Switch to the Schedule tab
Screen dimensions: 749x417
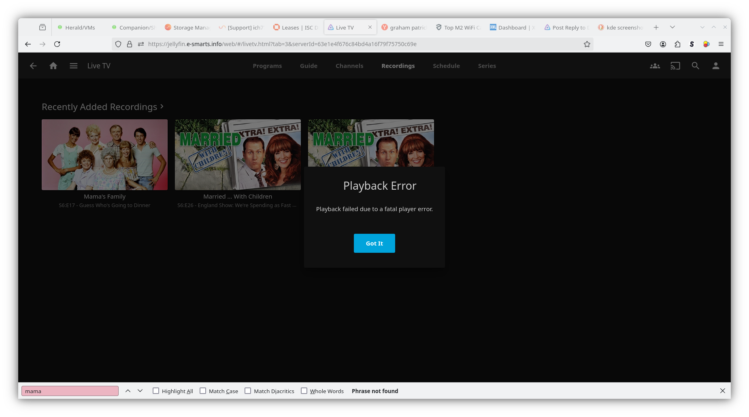coord(446,66)
